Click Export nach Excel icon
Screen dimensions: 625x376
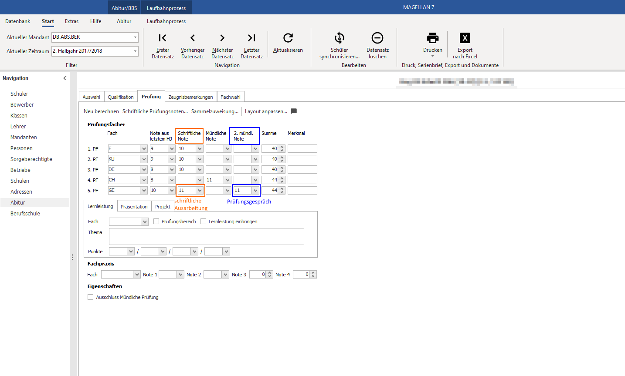coord(465,38)
